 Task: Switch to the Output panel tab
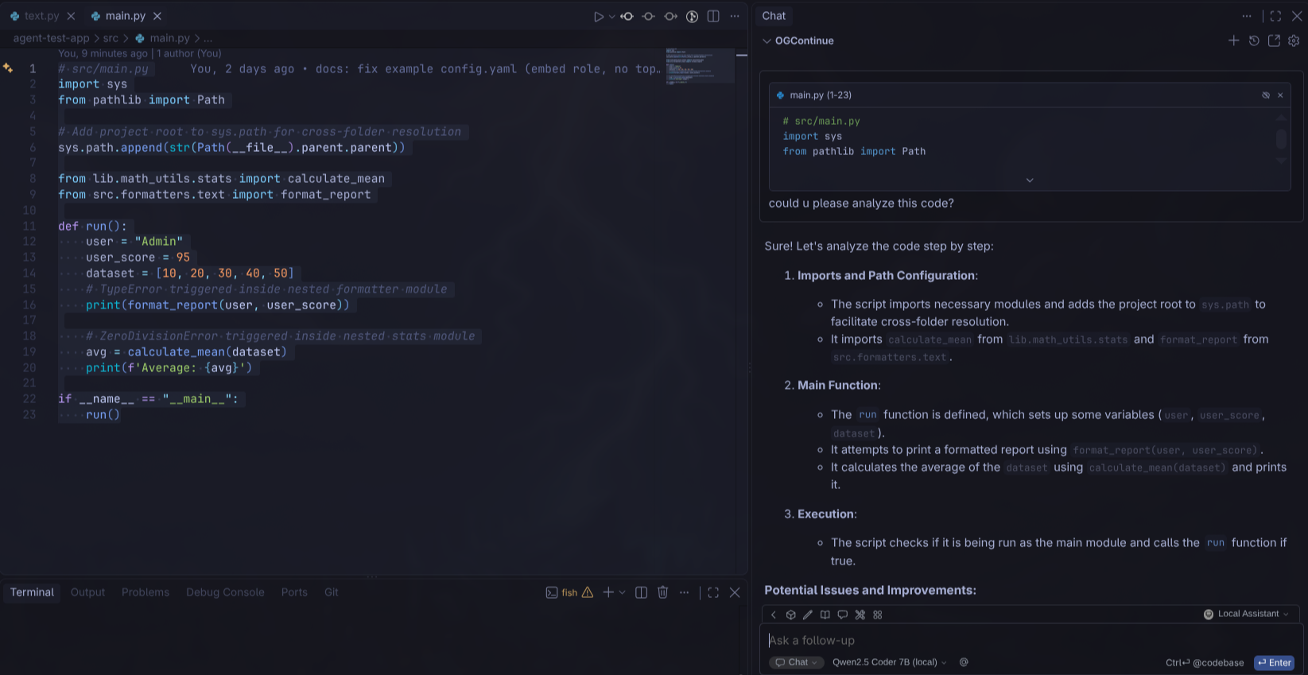tap(87, 592)
